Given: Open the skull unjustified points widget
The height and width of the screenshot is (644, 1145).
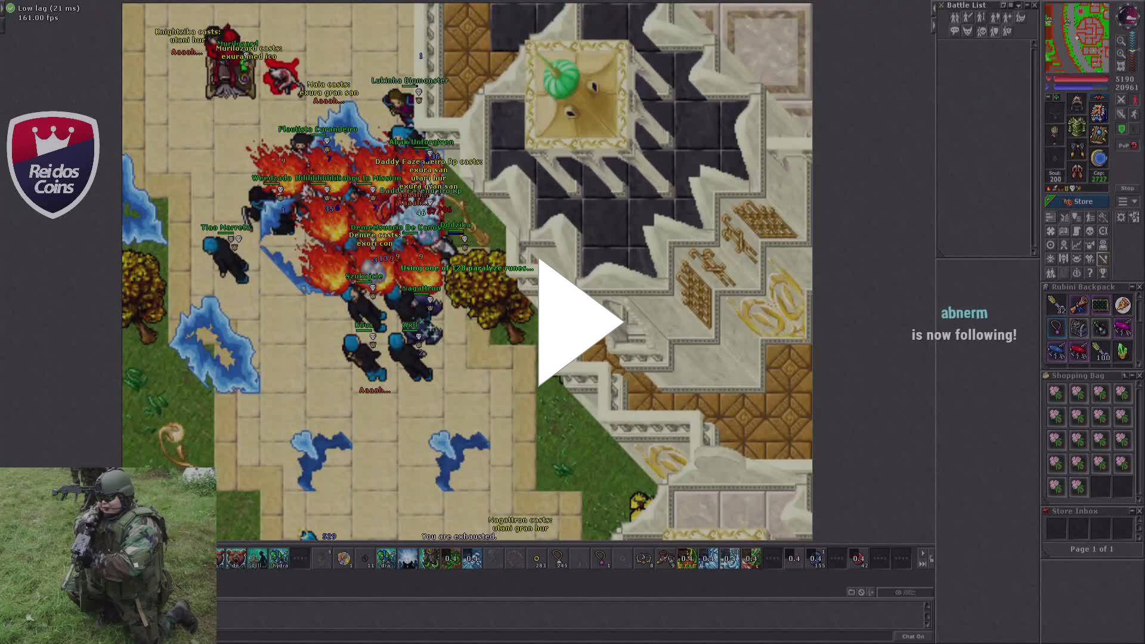Looking at the screenshot, I should click(1090, 231).
